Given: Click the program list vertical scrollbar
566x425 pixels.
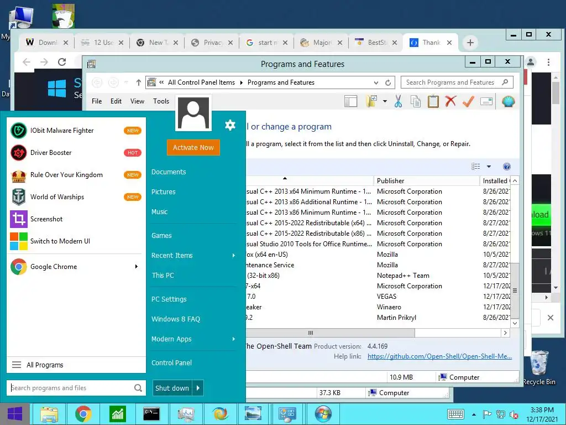Looking at the screenshot, I should point(515,290).
